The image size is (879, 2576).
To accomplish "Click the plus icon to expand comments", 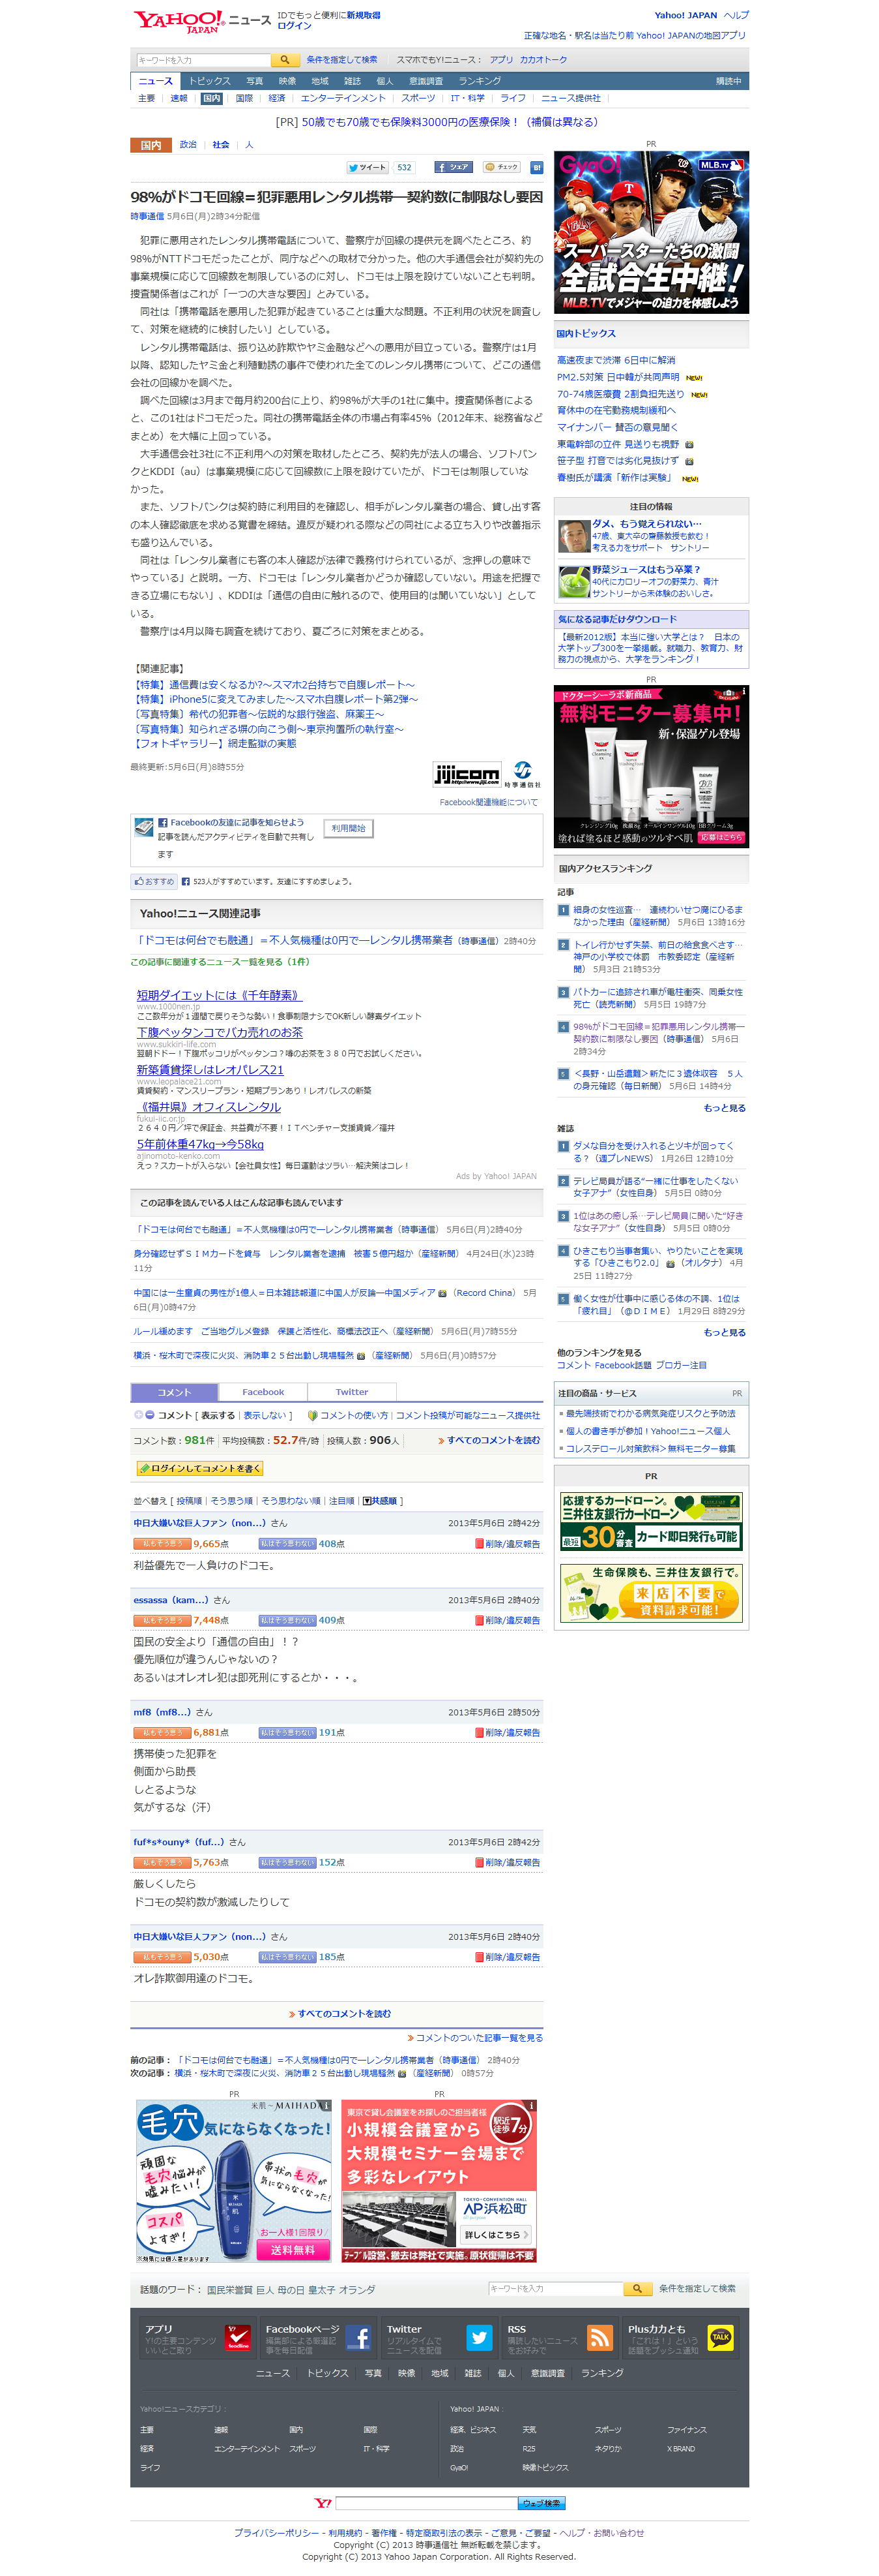I will [139, 1415].
